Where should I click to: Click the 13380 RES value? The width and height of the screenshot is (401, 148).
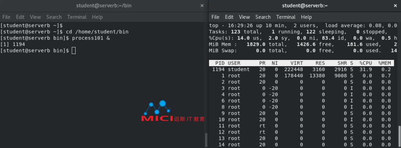317,76
